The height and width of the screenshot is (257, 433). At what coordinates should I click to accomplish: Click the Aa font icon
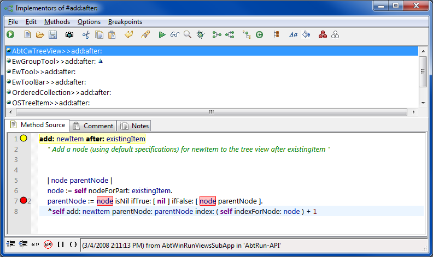pyautogui.click(x=293, y=35)
